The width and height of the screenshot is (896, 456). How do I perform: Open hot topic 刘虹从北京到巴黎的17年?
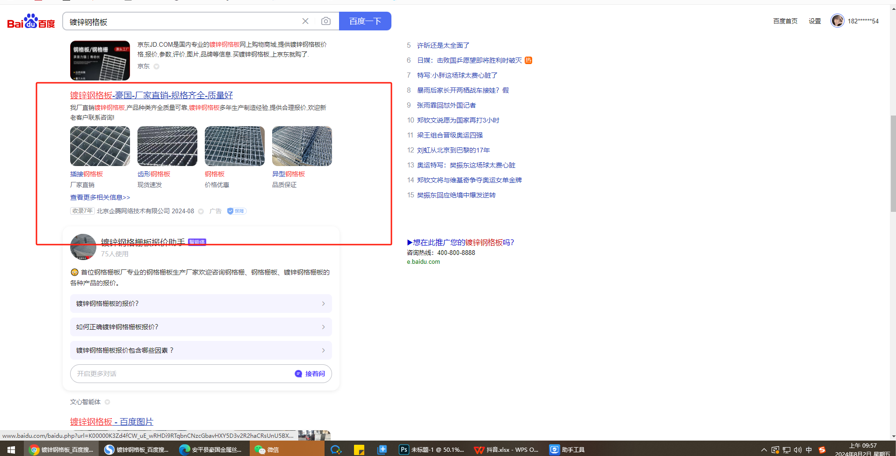(x=454, y=150)
